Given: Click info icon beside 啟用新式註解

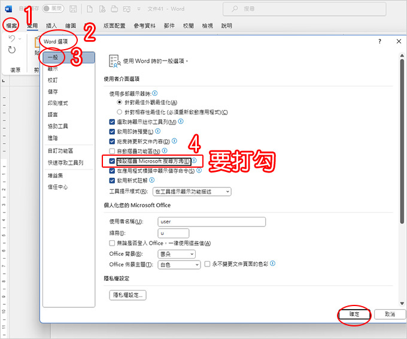Looking at the screenshot, I should (x=152, y=180).
